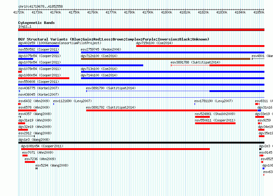This screenshot has width=273, height=196.
Task: Open the esv6432 (Ahn2009) variant label
Action: (34, 101)
